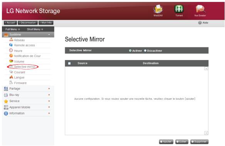This screenshot has width=225, height=146.
Task: Toggle the select-all checkbox beside Source
Action: [x=69, y=64]
